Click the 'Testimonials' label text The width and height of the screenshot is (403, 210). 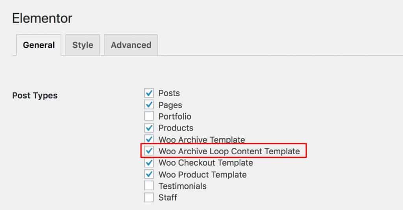[x=182, y=186]
